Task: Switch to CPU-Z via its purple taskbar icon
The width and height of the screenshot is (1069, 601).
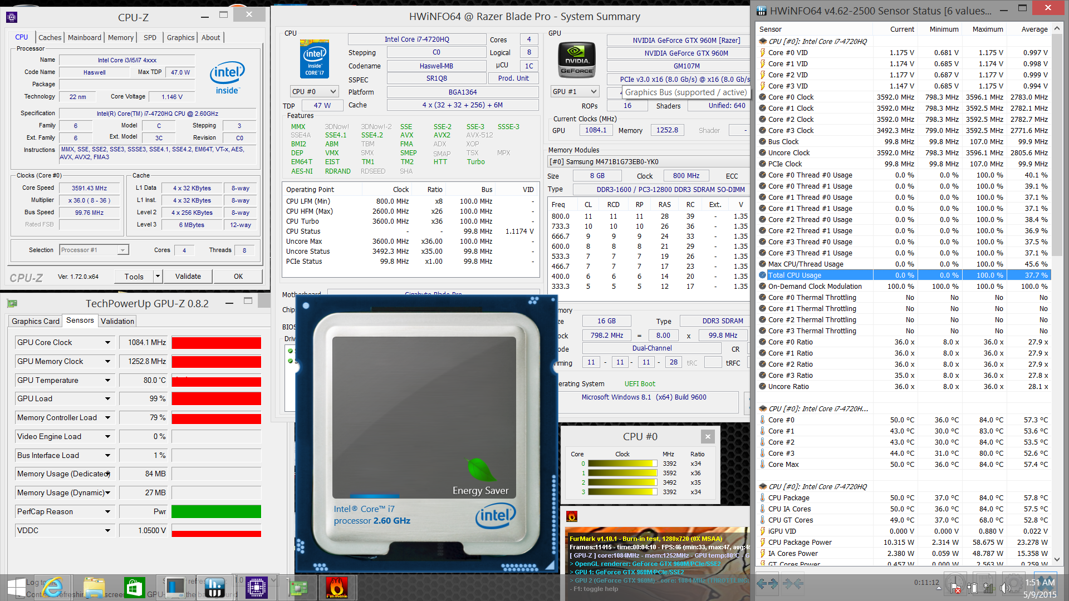Action: (256, 588)
